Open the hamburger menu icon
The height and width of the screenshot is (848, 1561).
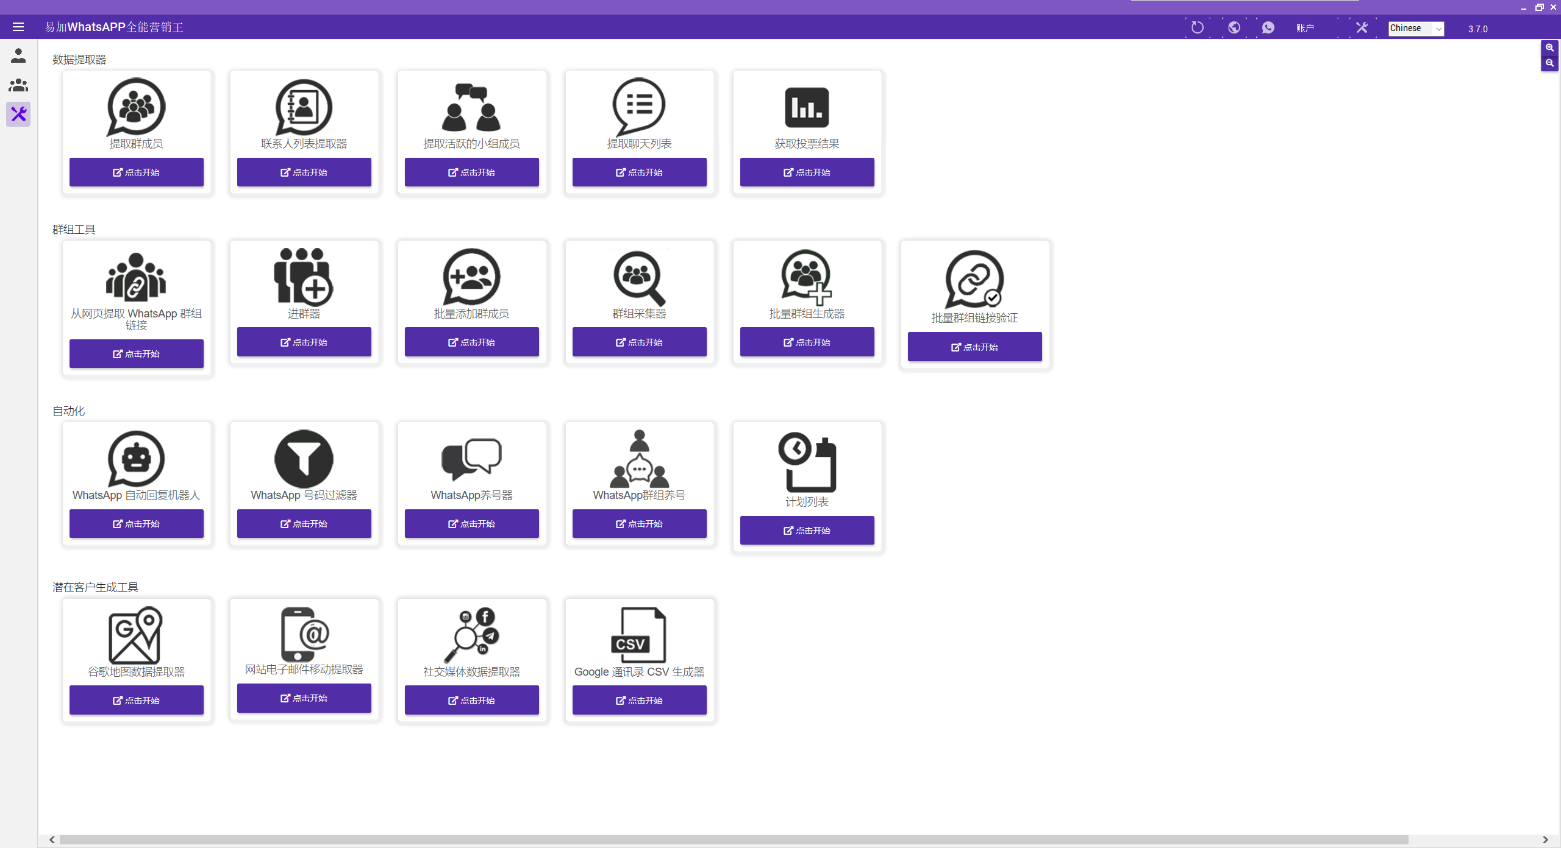[x=18, y=27]
